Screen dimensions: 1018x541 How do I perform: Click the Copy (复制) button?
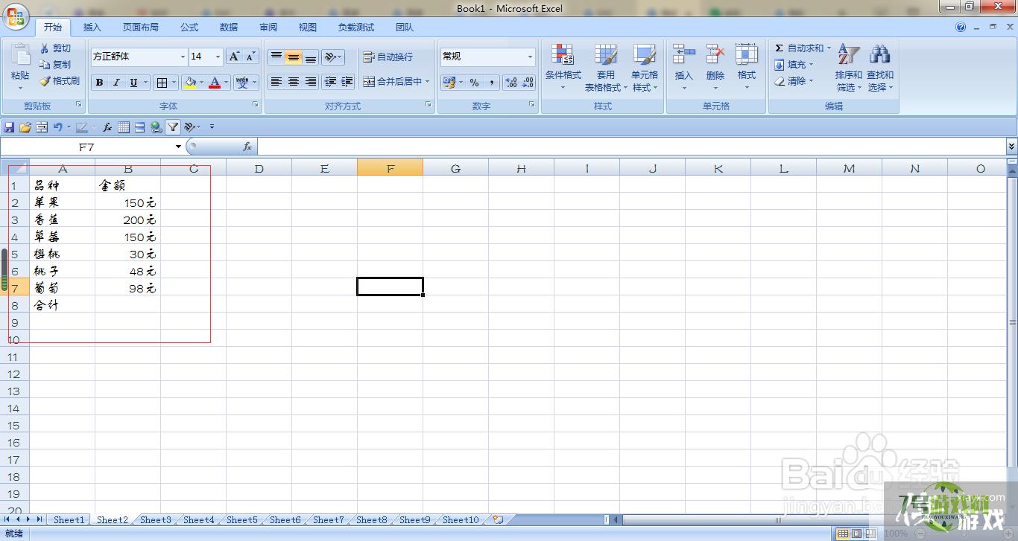coord(56,65)
